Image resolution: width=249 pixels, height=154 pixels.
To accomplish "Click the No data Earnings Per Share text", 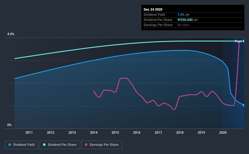I will coord(183,25).
